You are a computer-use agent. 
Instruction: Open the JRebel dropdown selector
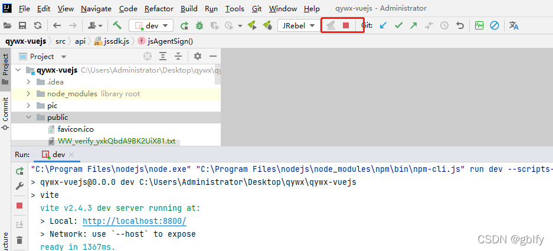point(299,25)
